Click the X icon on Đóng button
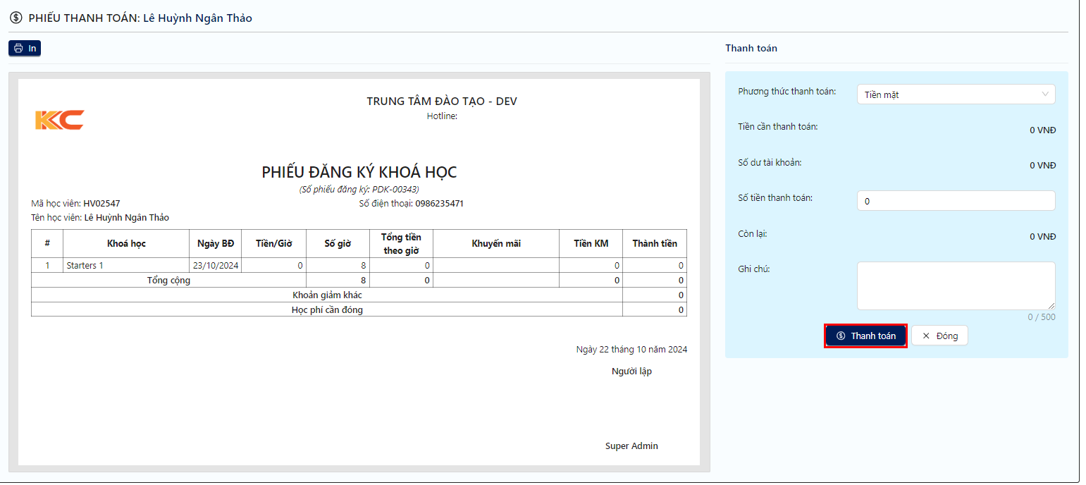The width and height of the screenshot is (1086, 485). (x=926, y=336)
